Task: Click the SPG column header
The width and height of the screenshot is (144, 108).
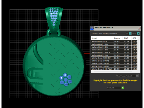Action: pos(134,38)
